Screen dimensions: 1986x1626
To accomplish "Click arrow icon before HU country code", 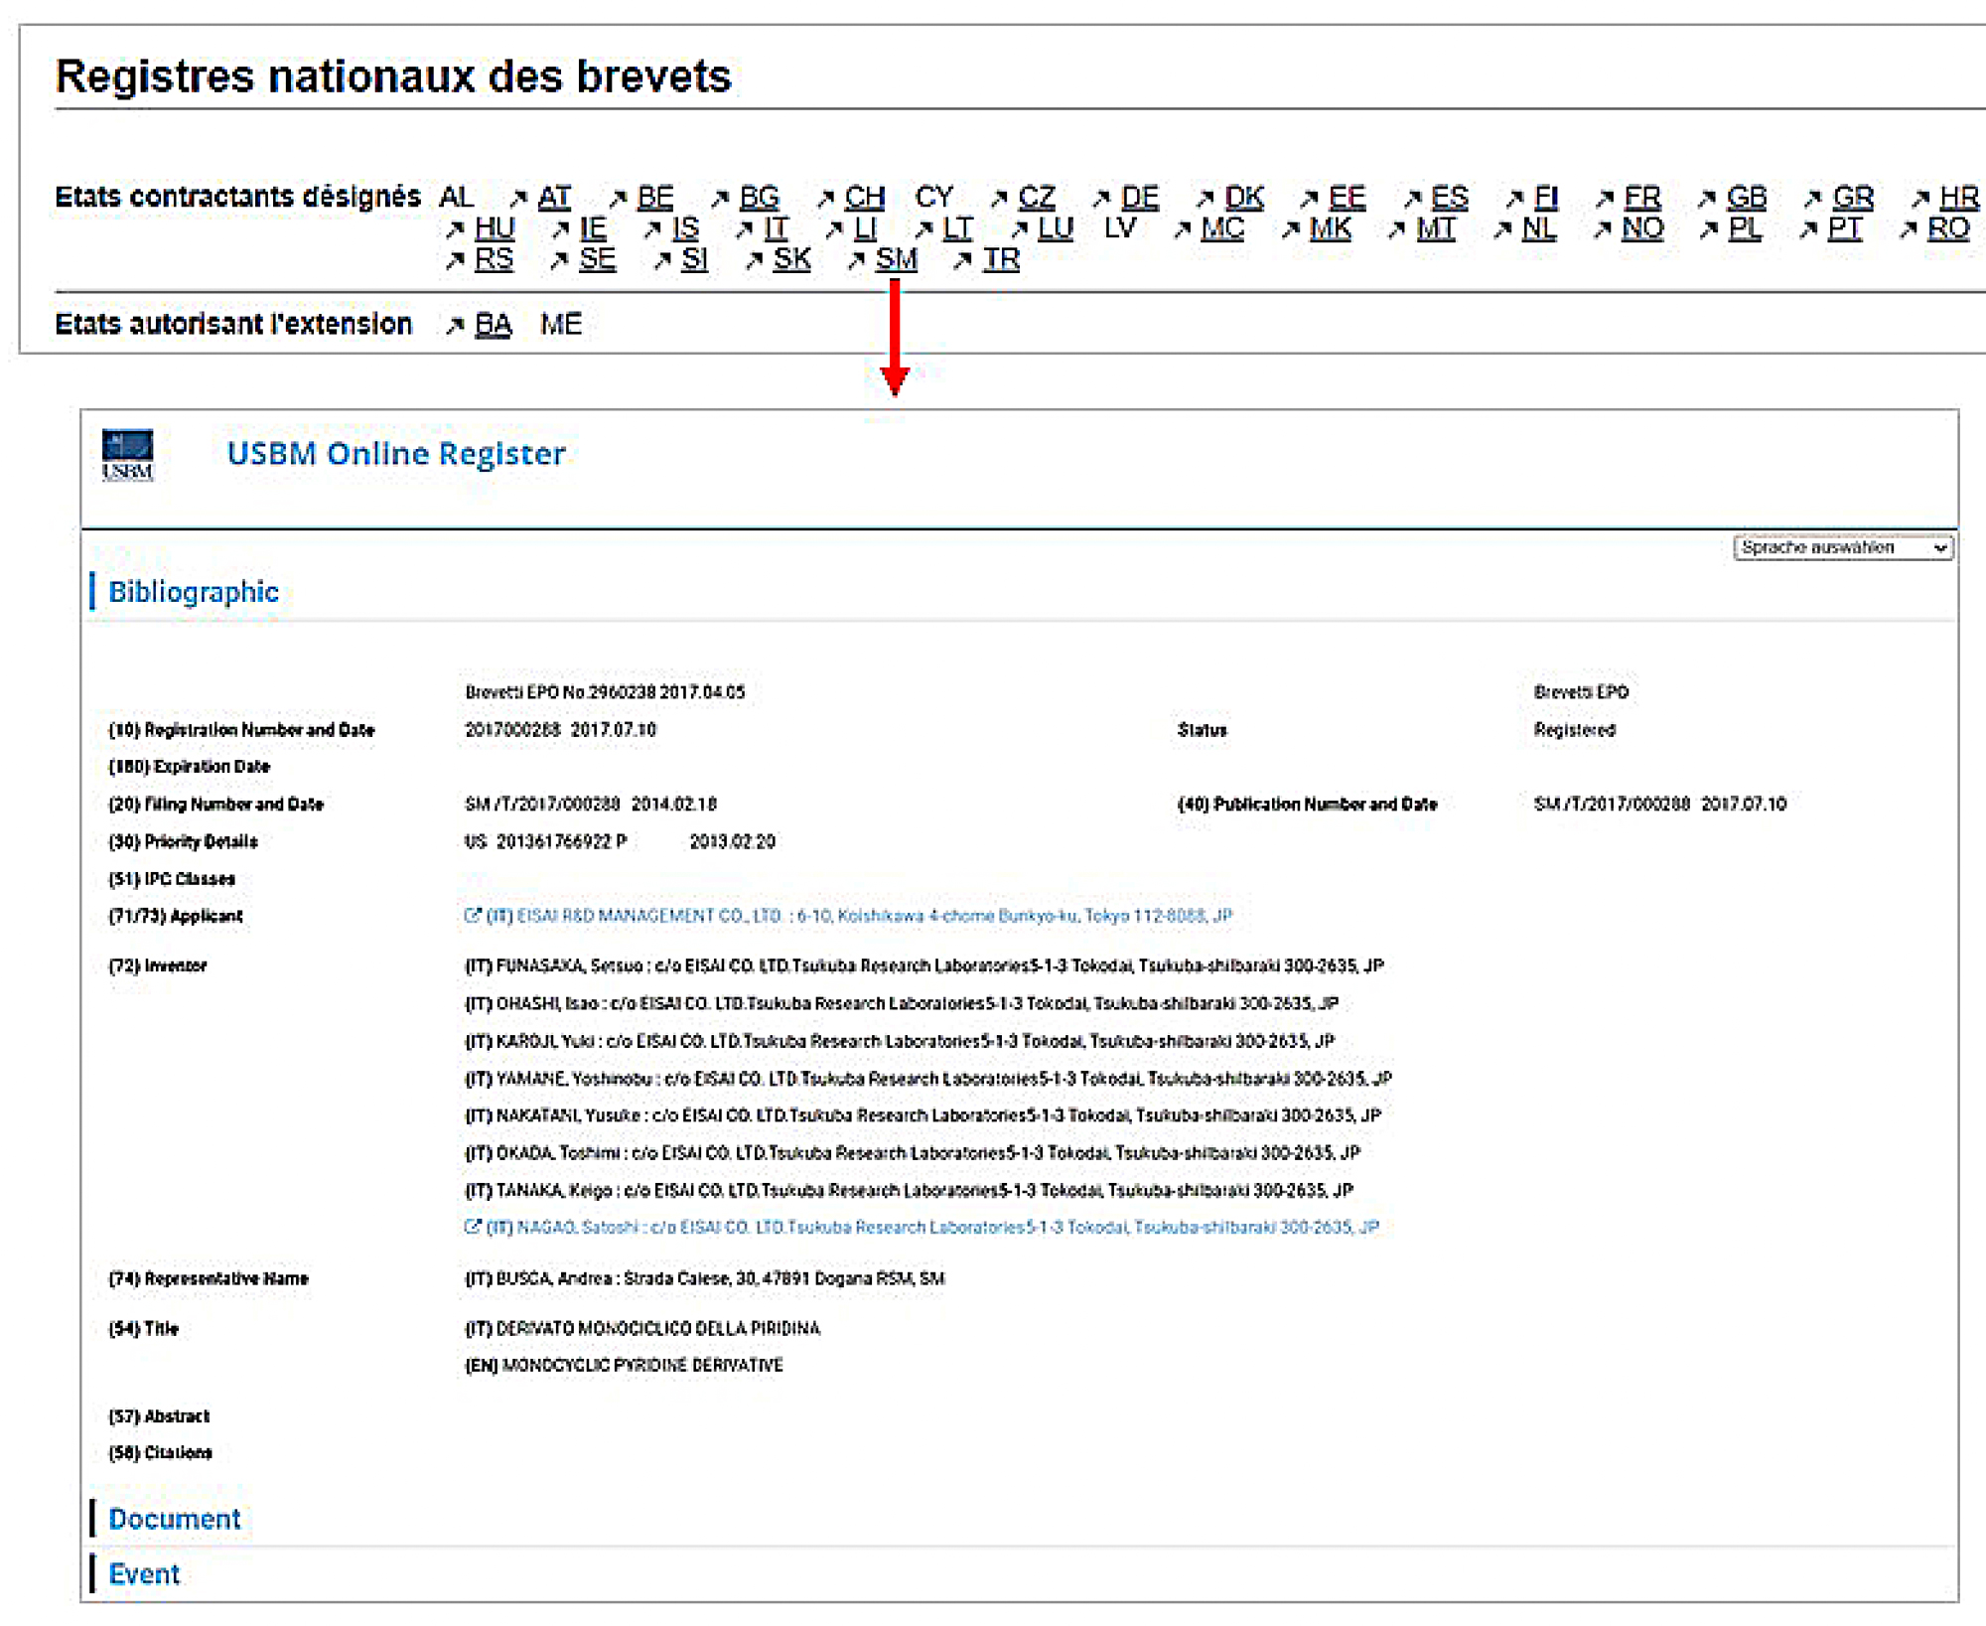I will (455, 229).
